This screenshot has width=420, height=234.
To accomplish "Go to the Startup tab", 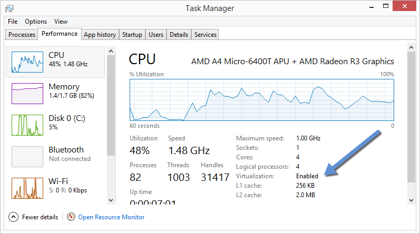I will click(x=132, y=35).
